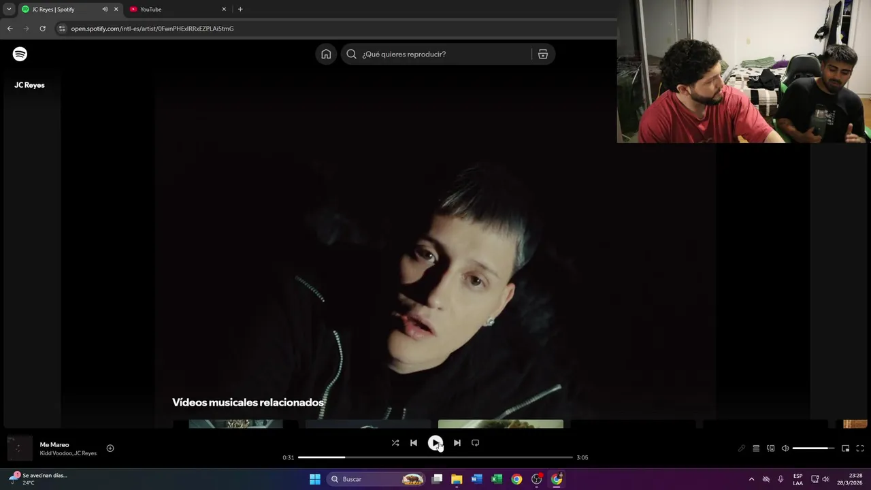Toggle shuffle playback
871x490 pixels.
(x=395, y=443)
